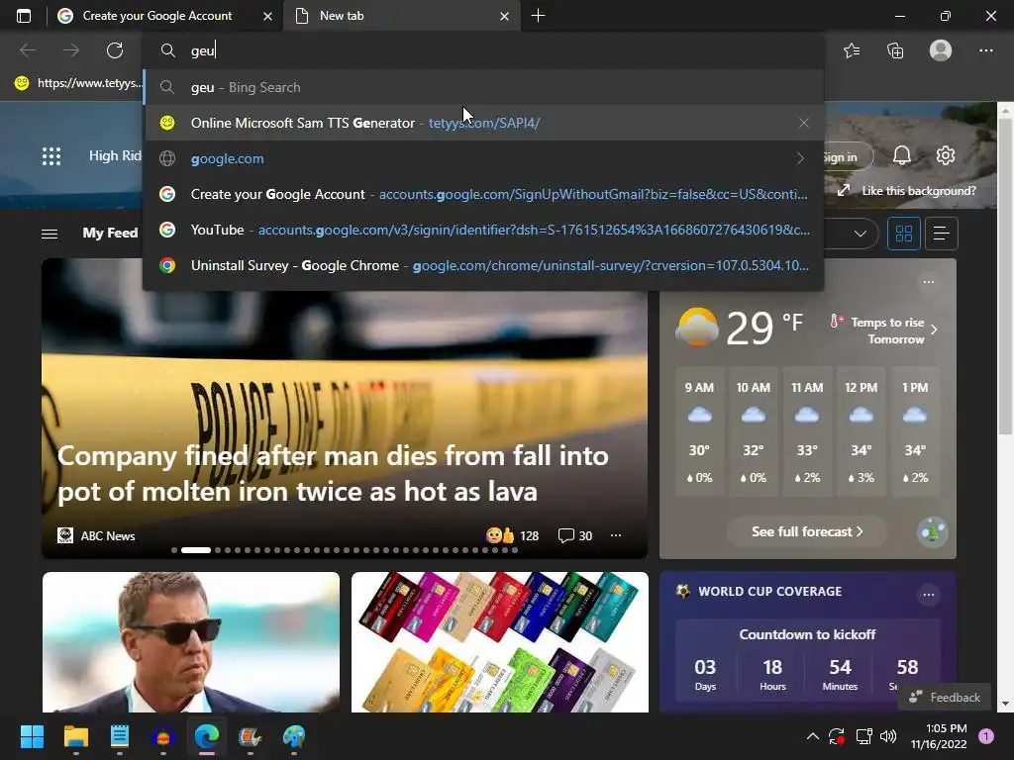Select the geu Bing Search suggestion
The width and height of the screenshot is (1014, 760).
coord(483,87)
